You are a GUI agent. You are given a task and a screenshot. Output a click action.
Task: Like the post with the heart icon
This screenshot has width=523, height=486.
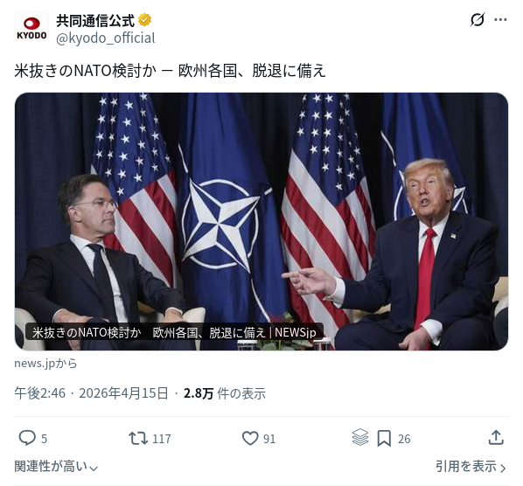pyautogui.click(x=250, y=438)
